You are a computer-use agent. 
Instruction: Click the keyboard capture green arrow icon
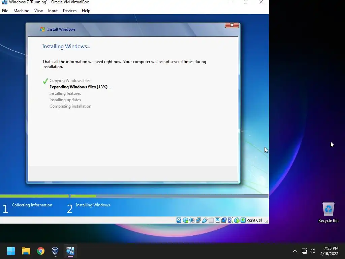pyautogui.click(x=243, y=220)
